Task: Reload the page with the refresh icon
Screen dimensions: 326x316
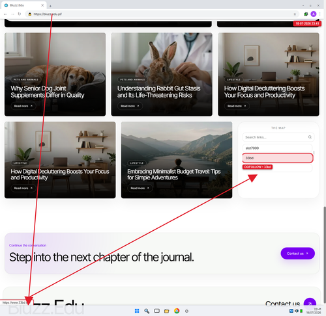Action: coord(20,14)
